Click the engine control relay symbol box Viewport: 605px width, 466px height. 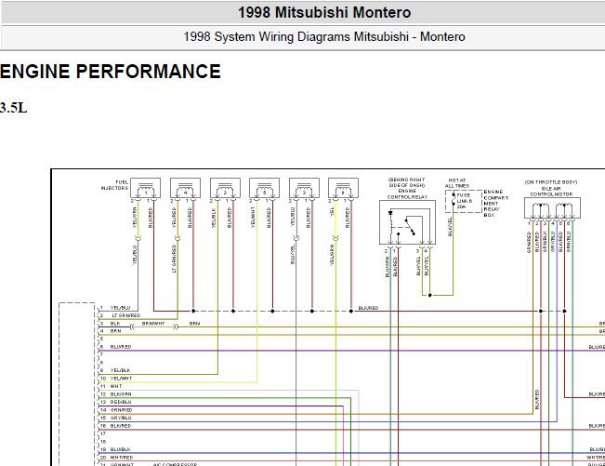[x=407, y=222]
